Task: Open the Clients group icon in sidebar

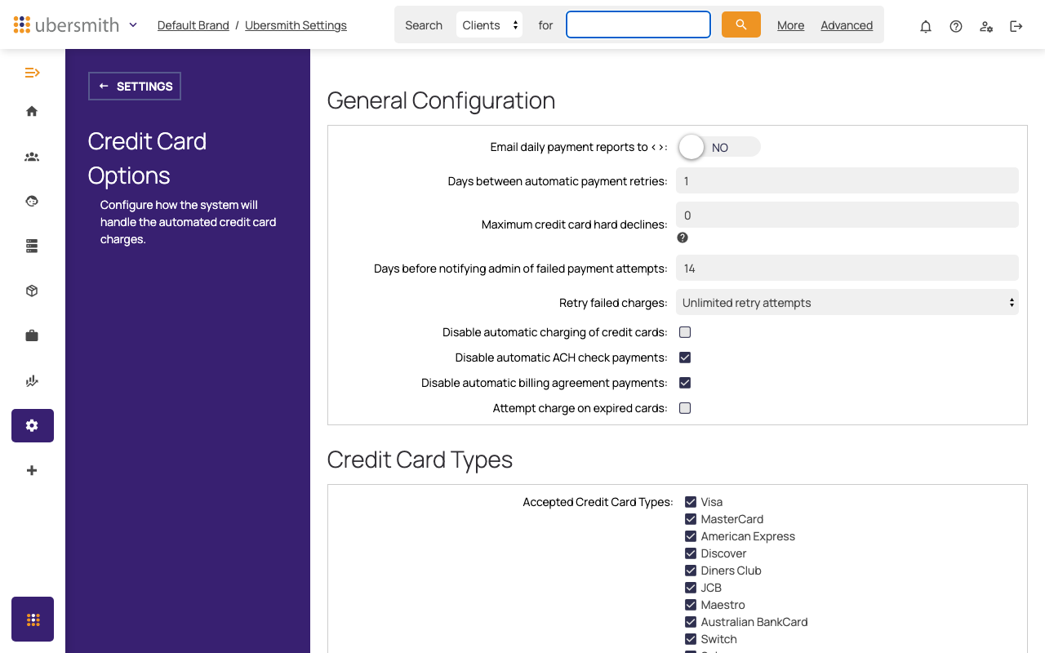Action: point(32,157)
